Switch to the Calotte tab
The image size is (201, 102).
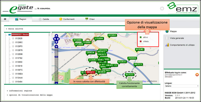click(x=44, y=19)
